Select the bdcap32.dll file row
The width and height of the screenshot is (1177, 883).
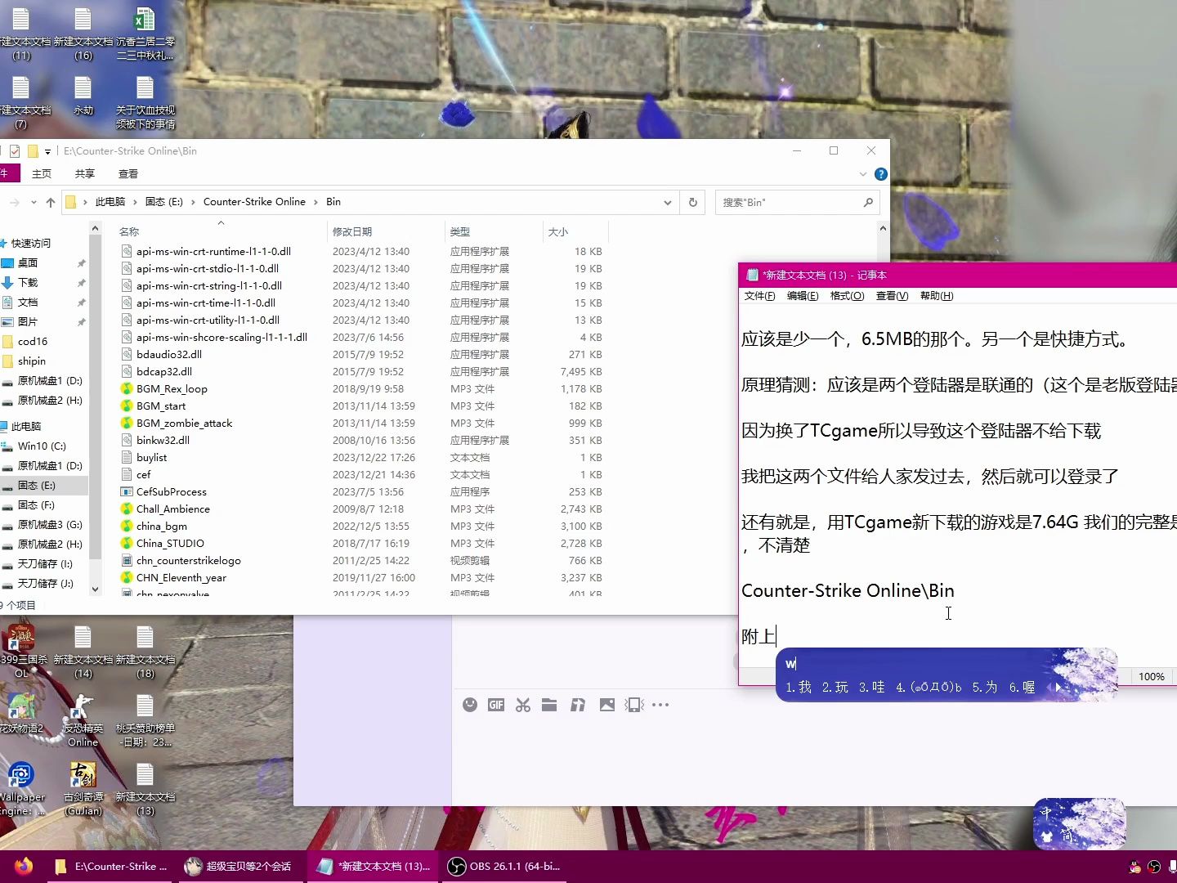(362, 372)
